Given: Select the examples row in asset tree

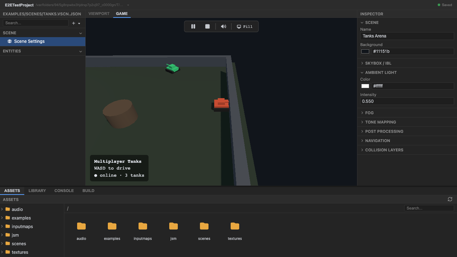Looking at the screenshot, I should 32,218.
